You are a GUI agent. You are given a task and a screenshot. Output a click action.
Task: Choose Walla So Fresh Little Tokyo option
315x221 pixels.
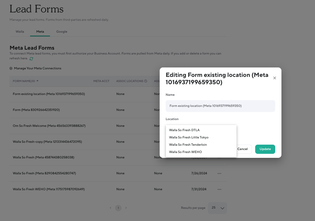point(189,137)
